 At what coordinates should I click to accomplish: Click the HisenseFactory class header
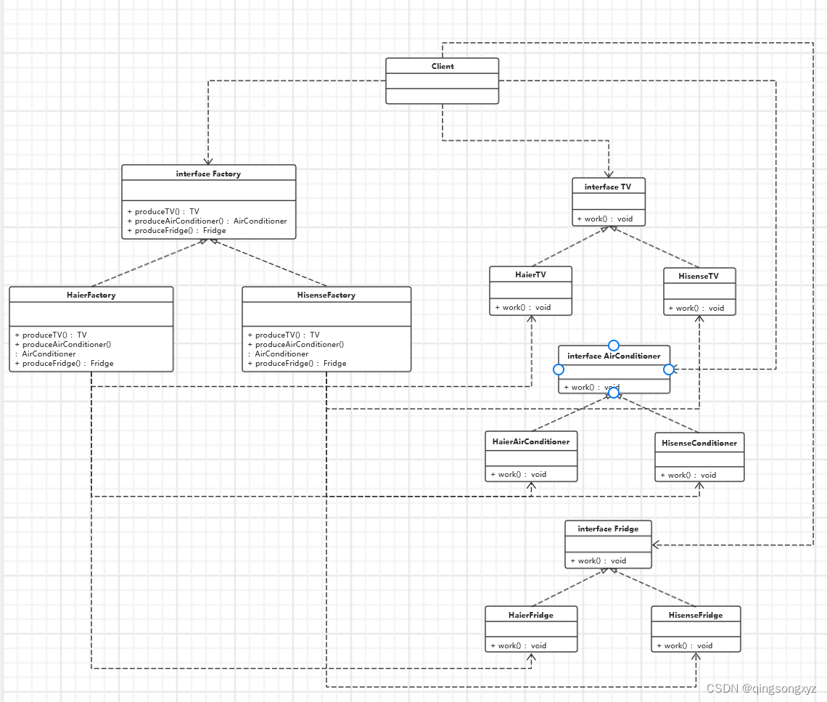[x=326, y=295]
